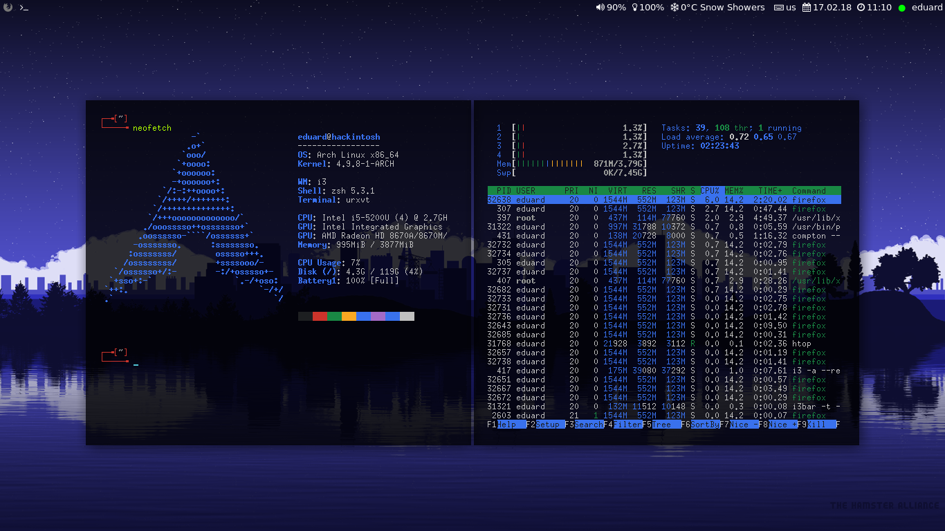Sort htop by the USER column header
The image size is (945, 531).
526,191
